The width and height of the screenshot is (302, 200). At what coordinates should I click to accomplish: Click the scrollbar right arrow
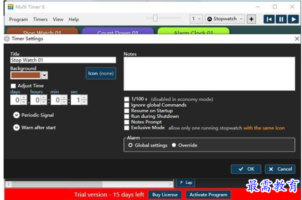pyautogui.click(x=169, y=184)
